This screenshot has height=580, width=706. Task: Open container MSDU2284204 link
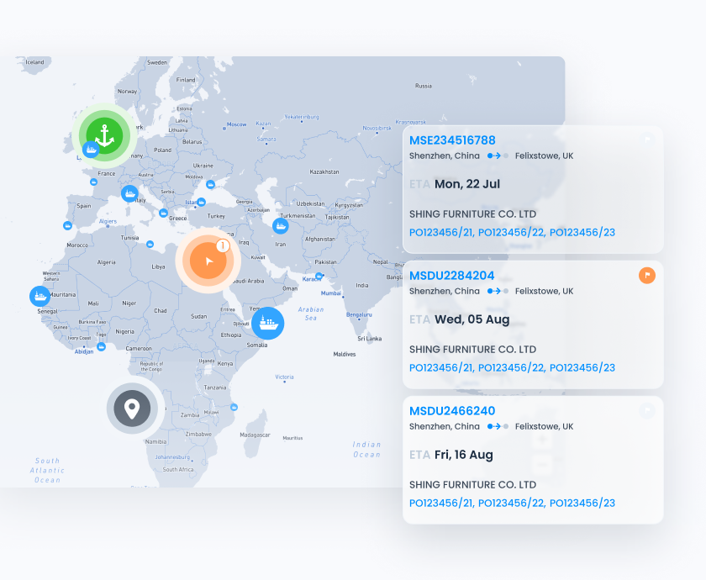point(451,276)
